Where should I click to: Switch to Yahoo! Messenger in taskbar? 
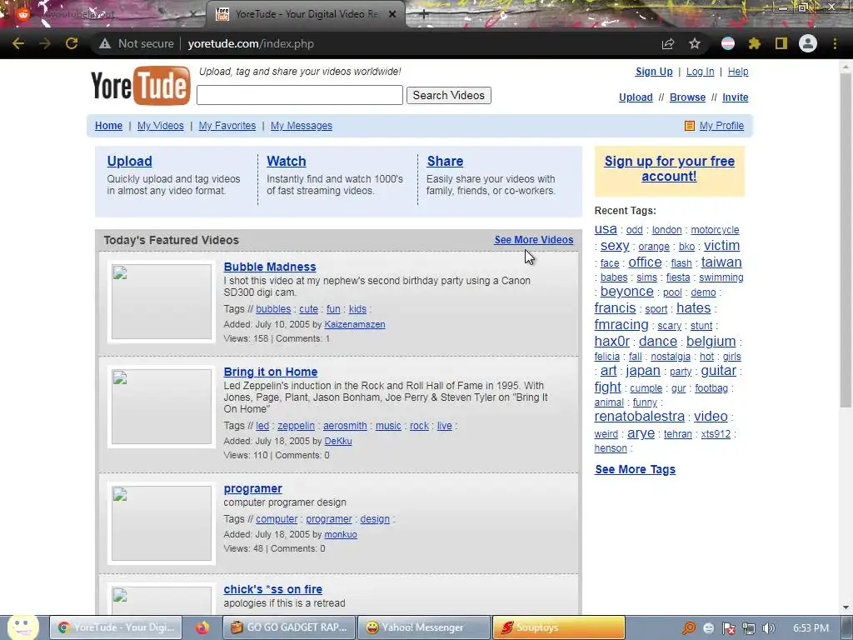tap(424, 627)
